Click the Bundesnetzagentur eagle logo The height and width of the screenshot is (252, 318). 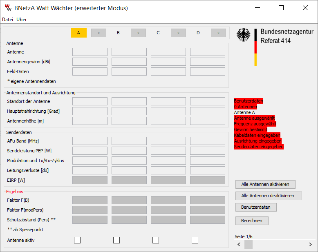click(243, 35)
